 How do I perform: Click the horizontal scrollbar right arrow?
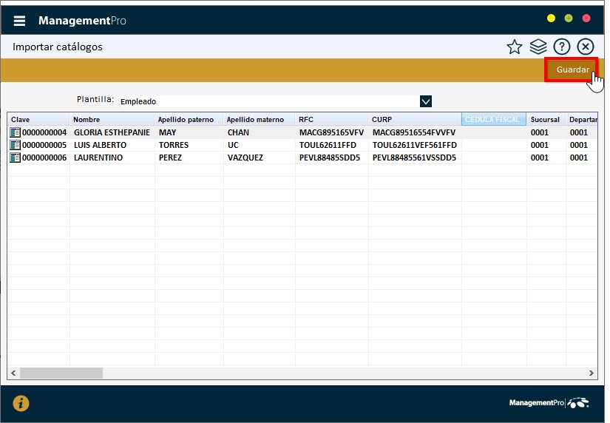click(592, 373)
